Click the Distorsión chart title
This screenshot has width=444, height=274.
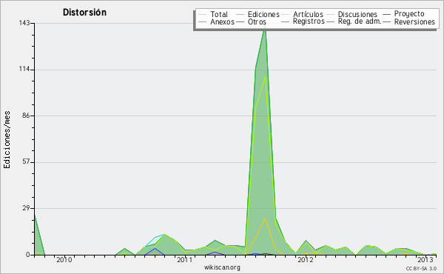coord(84,13)
